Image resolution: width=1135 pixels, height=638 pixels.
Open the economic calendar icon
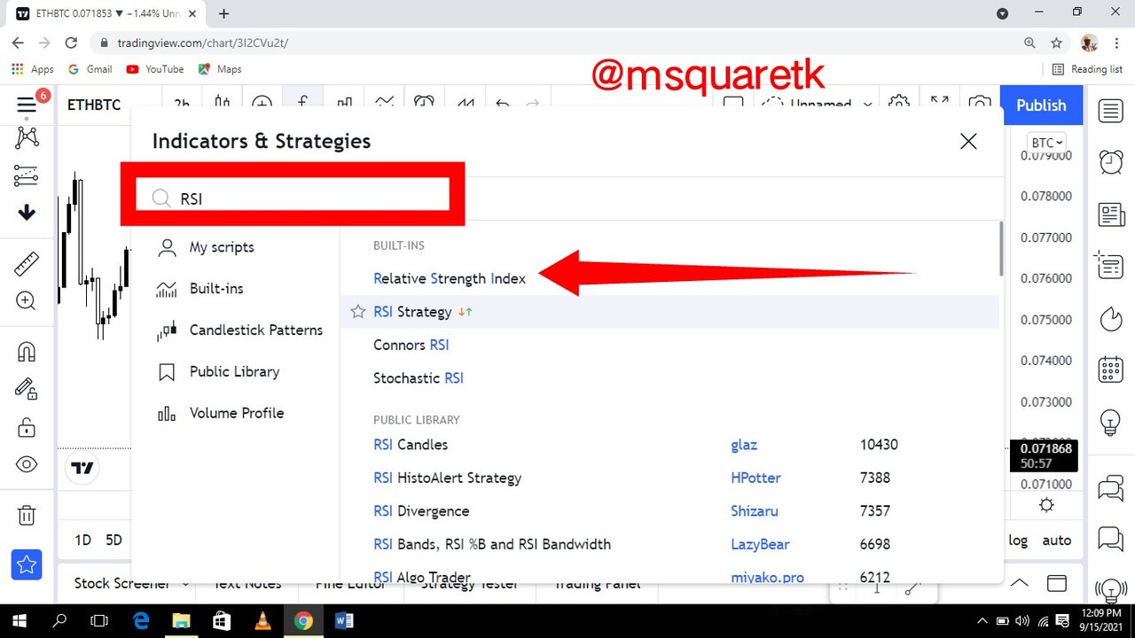(x=1110, y=369)
